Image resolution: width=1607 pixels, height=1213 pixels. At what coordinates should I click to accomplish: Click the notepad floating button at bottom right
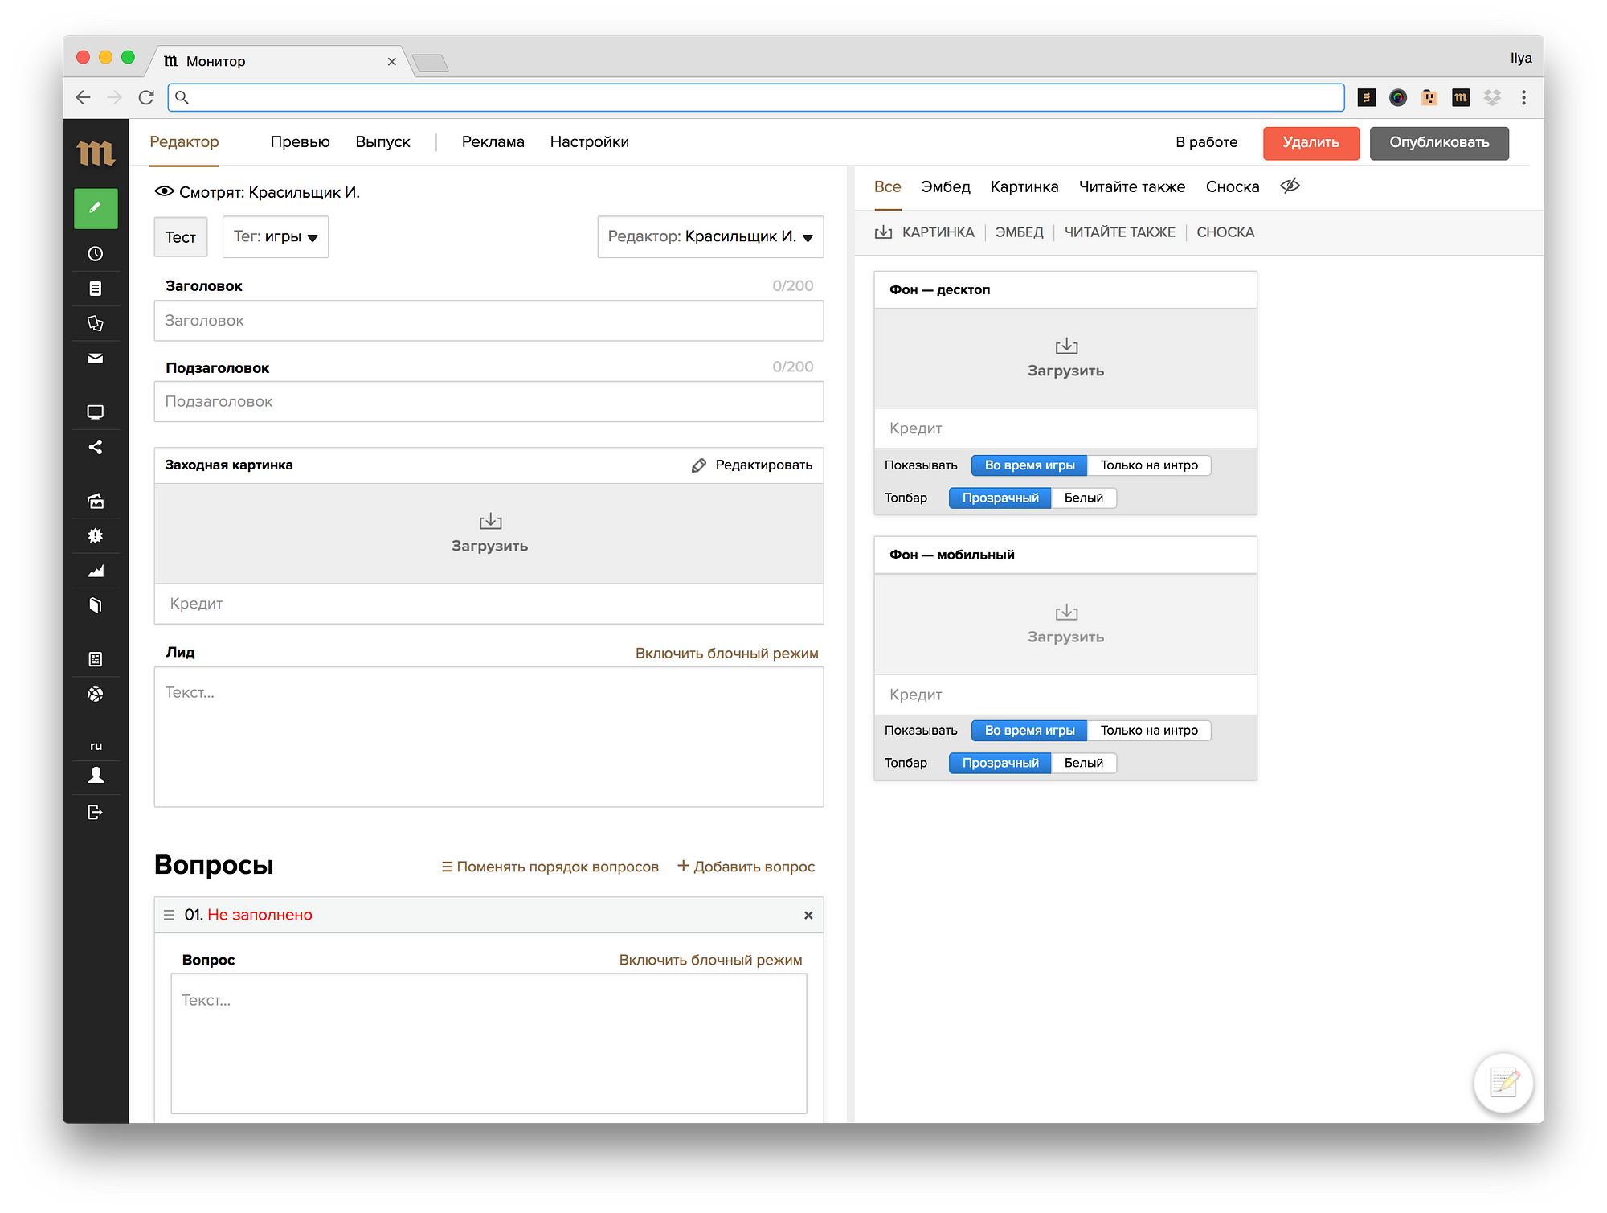click(x=1503, y=1083)
